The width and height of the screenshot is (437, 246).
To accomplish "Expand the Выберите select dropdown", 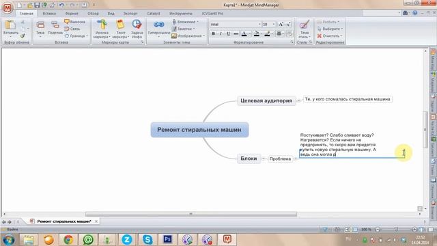I will [x=342, y=29].
